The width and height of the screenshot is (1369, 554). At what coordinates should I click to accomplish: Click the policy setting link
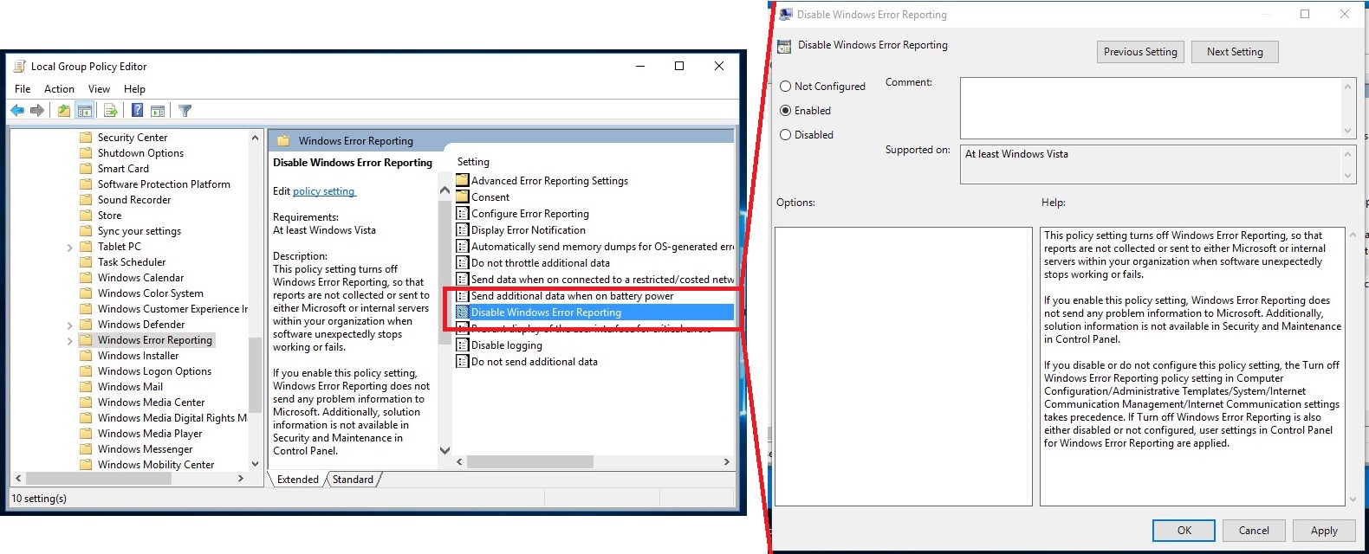click(x=324, y=191)
